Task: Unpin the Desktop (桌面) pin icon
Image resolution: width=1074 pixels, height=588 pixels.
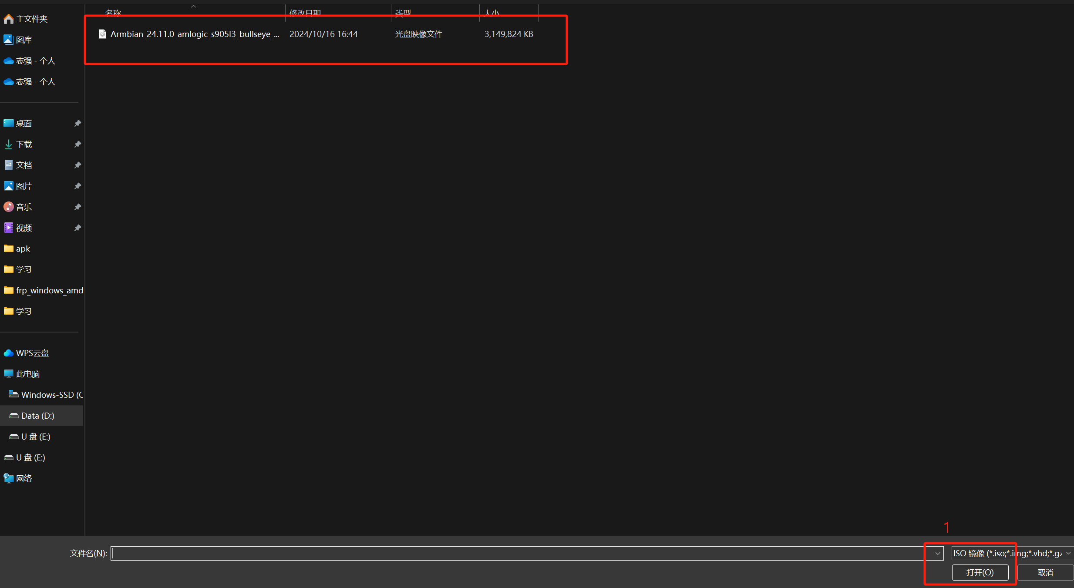Action: 77,123
